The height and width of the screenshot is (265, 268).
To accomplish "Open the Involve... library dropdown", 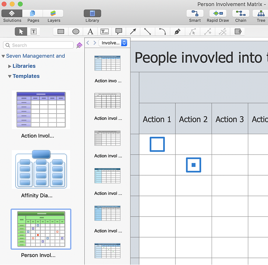I will pyautogui.click(x=113, y=43).
